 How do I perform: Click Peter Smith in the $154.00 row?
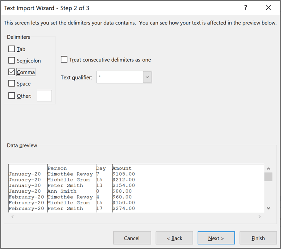coord(65,185)
